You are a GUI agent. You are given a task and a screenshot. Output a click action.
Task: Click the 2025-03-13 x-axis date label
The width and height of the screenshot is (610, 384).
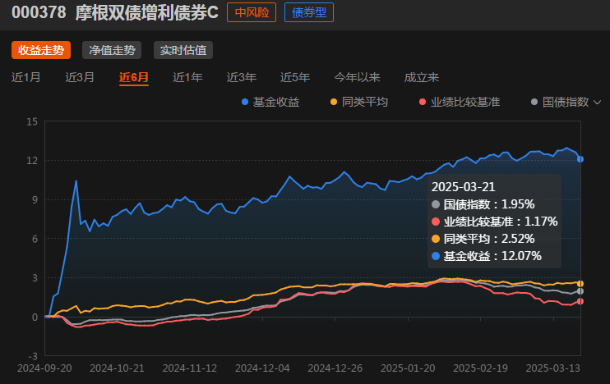(552, 368)
